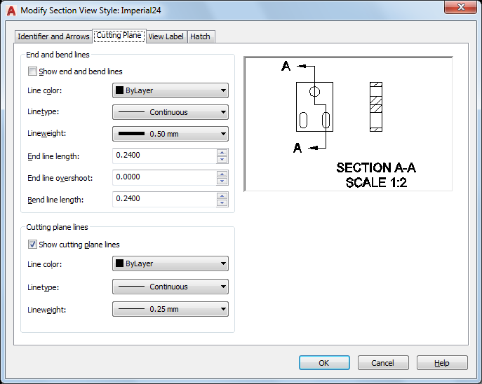Screen dimensions: 482x384
Task: Open the View Label tab
Action: pos(166,36)
